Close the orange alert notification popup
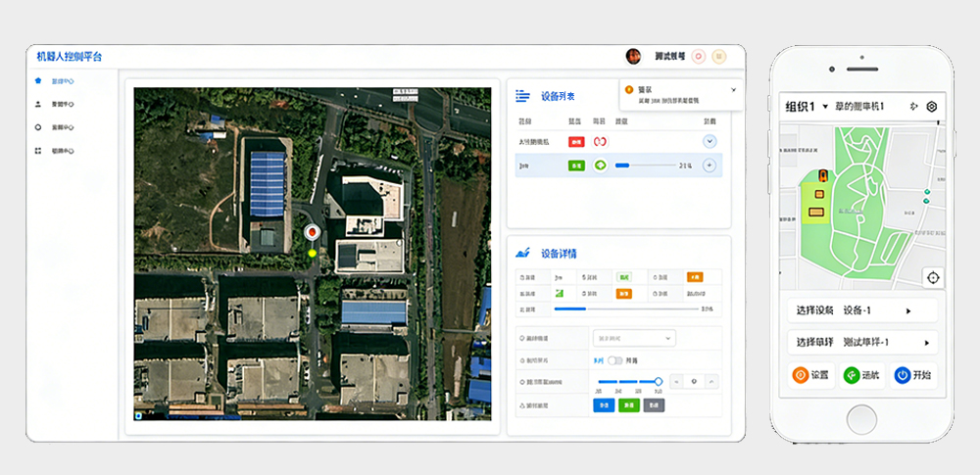The height and width of the screenshot is (475, 980). [x=733, y=90]
